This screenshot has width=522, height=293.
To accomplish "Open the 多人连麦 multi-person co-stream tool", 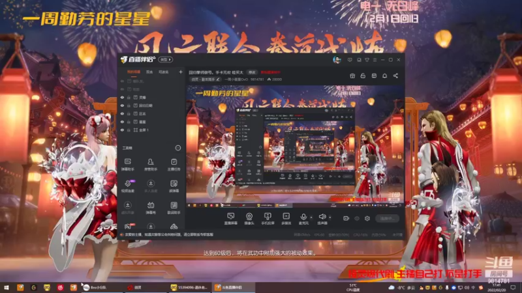I will (151, 186).
